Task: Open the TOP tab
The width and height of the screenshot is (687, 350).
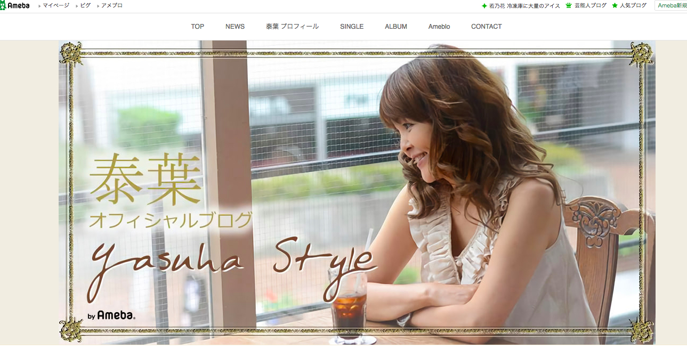Action: tap(197, 26)
